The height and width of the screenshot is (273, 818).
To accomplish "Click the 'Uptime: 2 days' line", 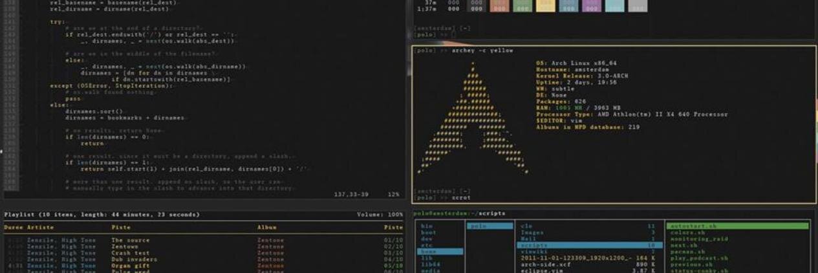I will 576,82.
